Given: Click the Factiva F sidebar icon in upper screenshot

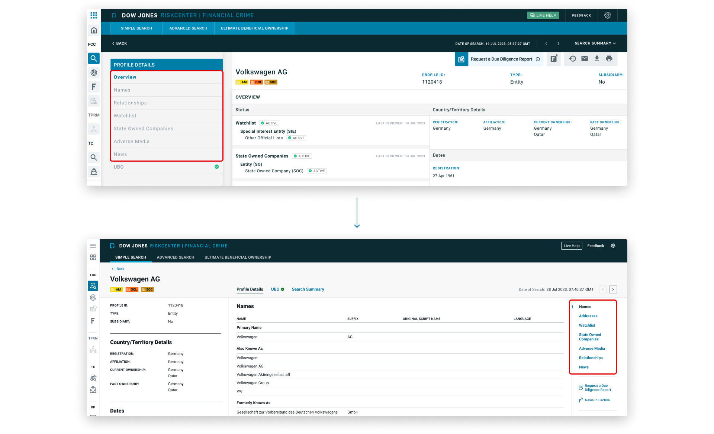Looking at the screenshot, I should 94,87.
